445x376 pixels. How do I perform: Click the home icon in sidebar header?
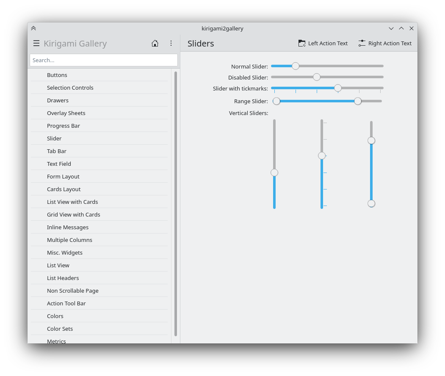[x=155, y=44]
